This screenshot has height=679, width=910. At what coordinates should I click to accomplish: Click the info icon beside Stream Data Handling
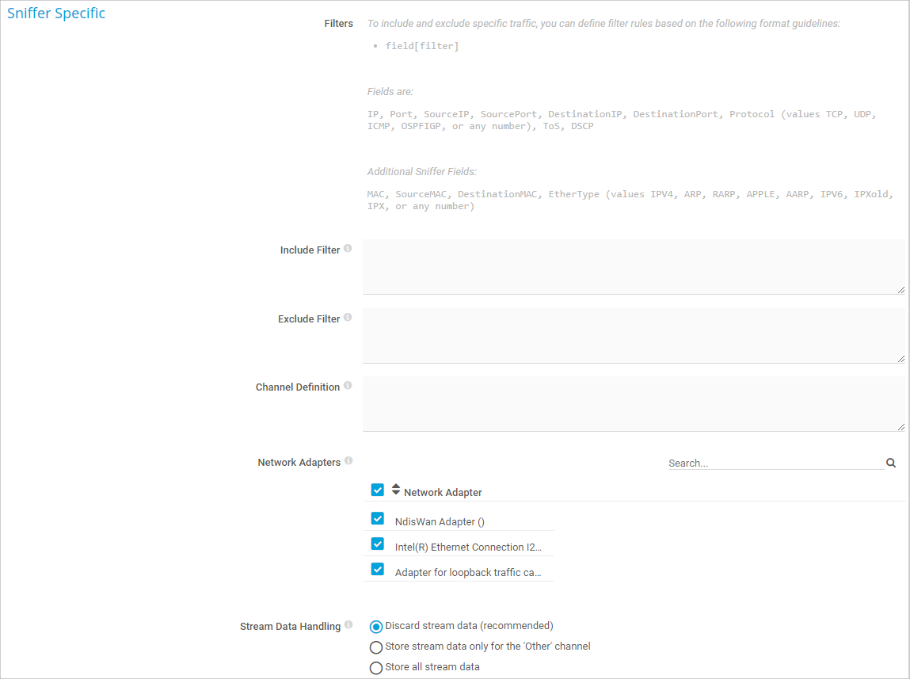[x=348, y=625]
